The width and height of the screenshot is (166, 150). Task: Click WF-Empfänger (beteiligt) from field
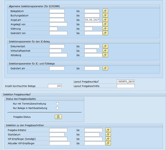tap(58, 139)
